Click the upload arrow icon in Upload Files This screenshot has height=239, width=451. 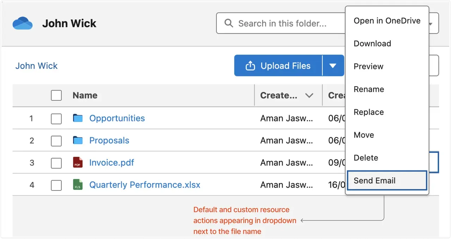click(250, 66)
